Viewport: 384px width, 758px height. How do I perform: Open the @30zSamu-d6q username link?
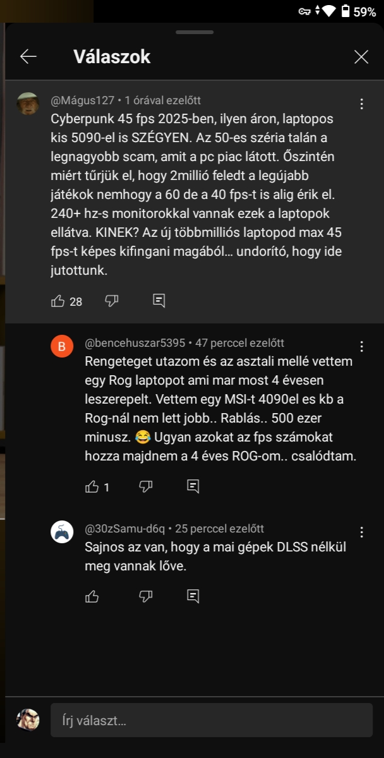point(125,529)
